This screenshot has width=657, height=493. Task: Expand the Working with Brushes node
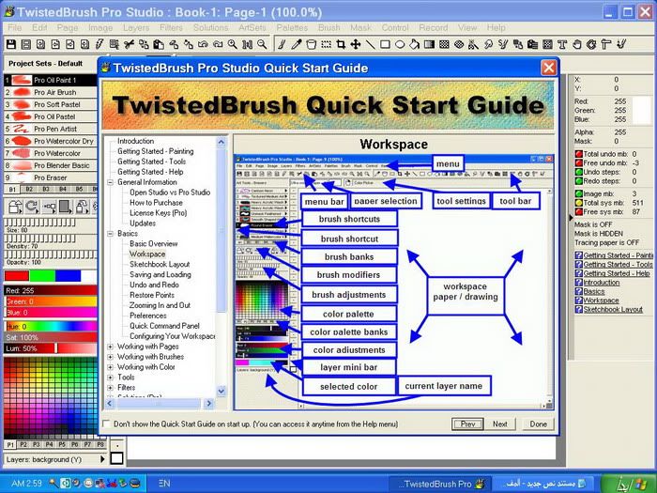pos(110,357)
